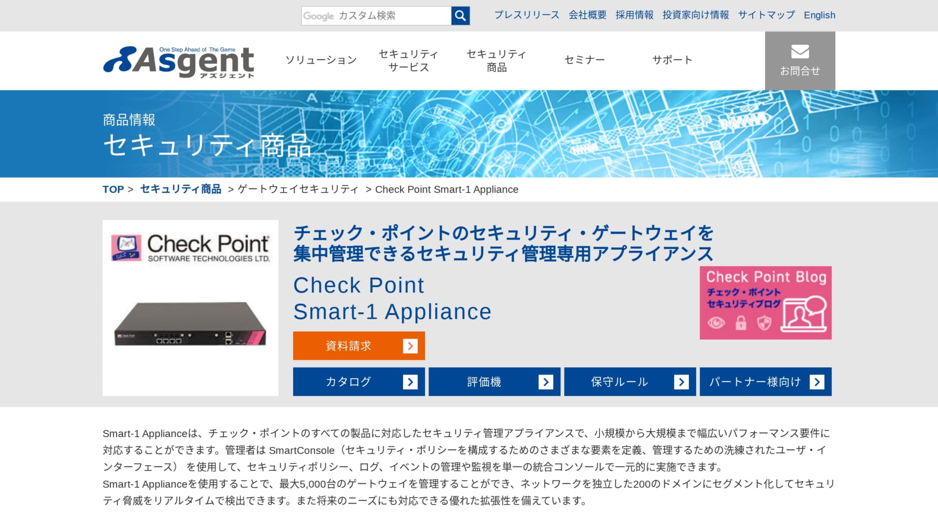The width and height of the screenshot is (938, 528).
Task: Click arrow icon on 保守ルール button
Action: tap(682, 382)
